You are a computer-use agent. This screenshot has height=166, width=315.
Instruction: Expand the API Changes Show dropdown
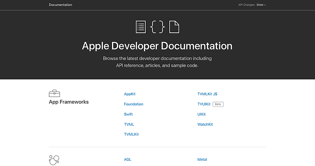(x=261, y=5)
